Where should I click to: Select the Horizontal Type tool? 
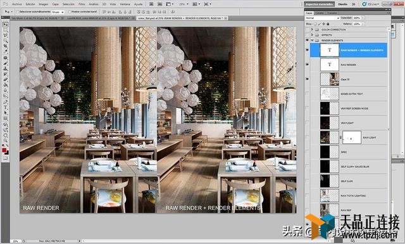(x=5, y=107)
